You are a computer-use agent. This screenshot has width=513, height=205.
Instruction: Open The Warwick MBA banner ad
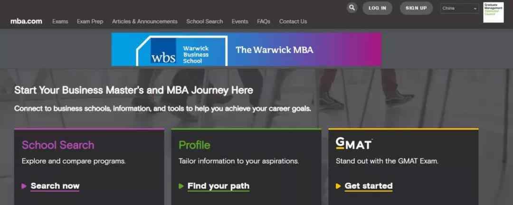click(x=247, y=49)
